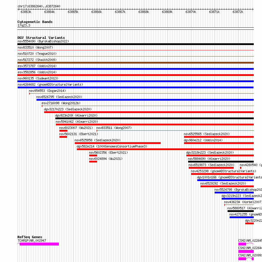This screenshot has height=262, width=262.
Task: Select the short red nsv5602131 bar
Action: [x=63, y=137]
